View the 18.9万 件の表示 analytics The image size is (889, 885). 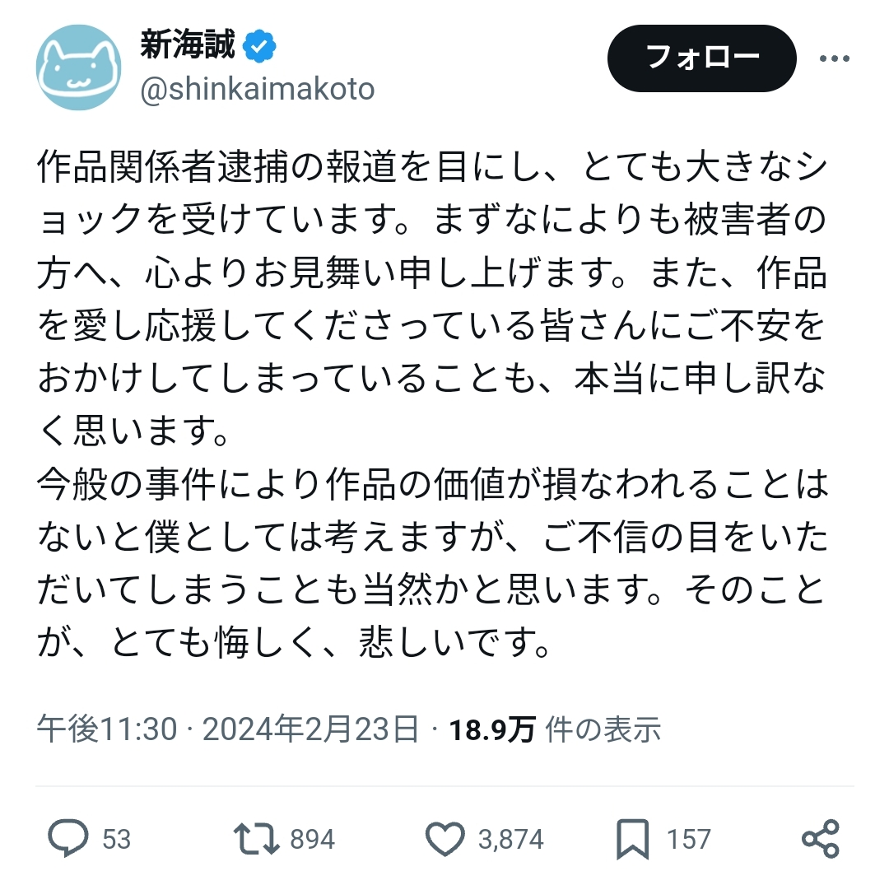(555, 729)
